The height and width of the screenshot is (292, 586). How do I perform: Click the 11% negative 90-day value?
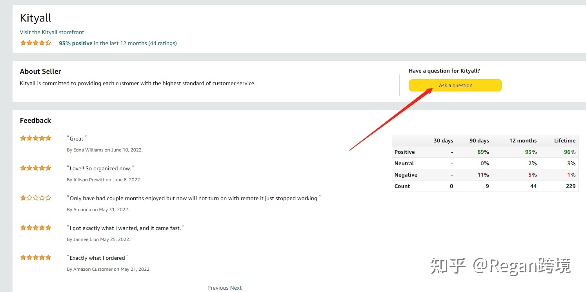(x=483, y=175)
